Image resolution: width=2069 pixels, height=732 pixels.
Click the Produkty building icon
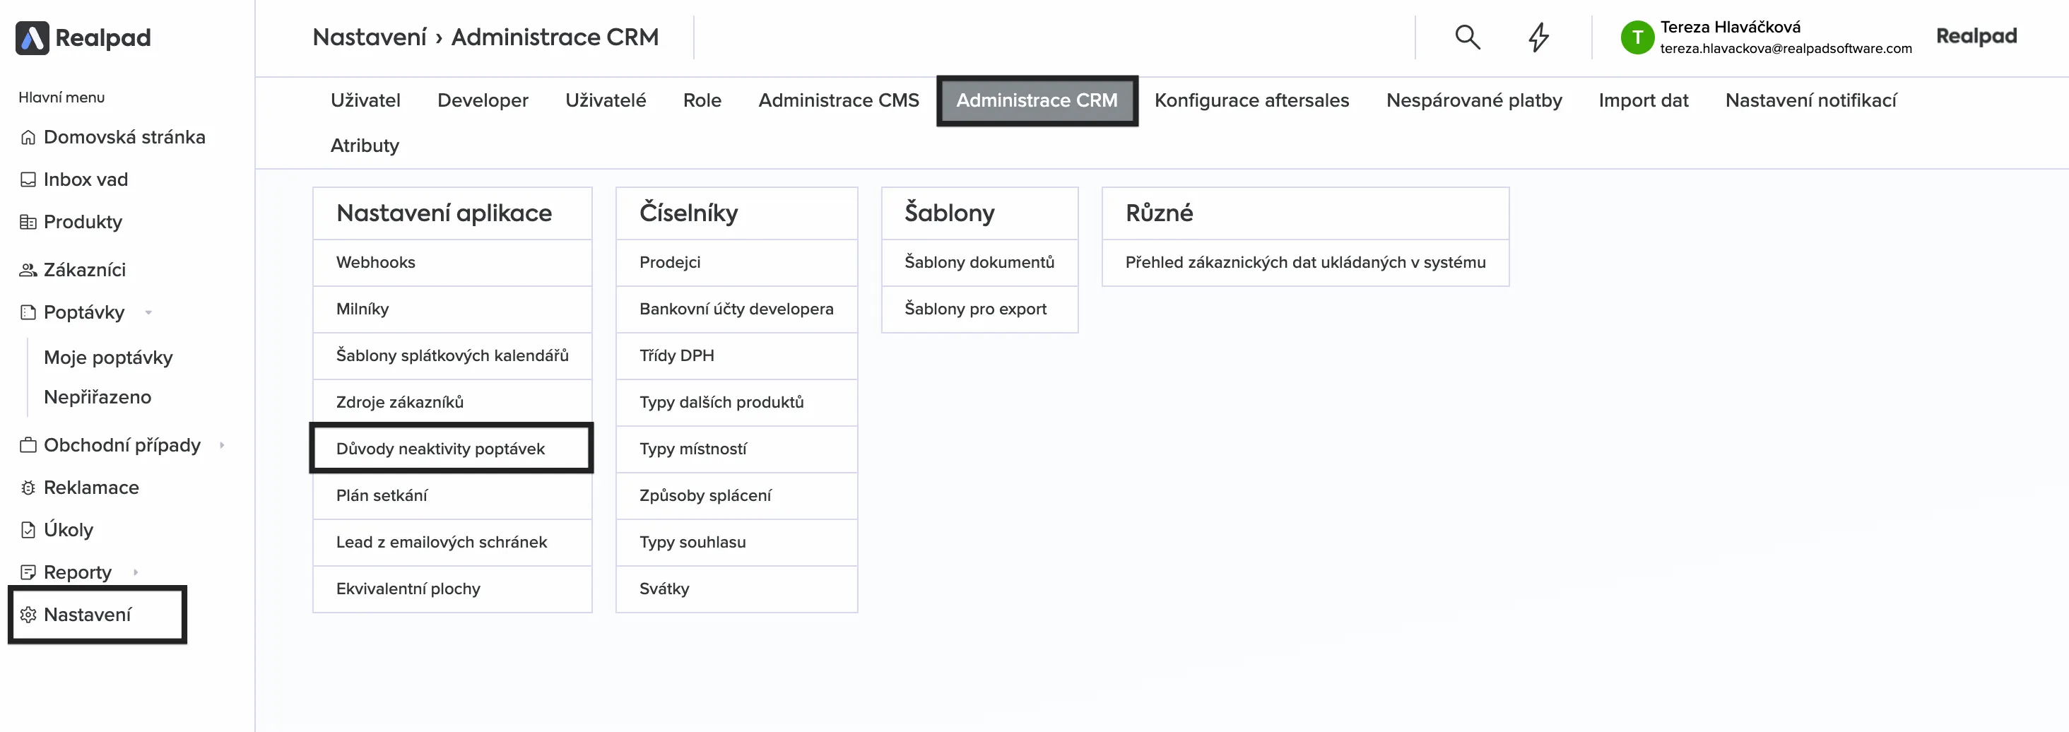pyautogui.click(x=28, y=223)
